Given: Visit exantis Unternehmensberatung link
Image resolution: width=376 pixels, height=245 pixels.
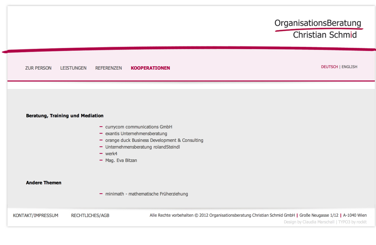Looking at the screenshot, I should 136,134.
